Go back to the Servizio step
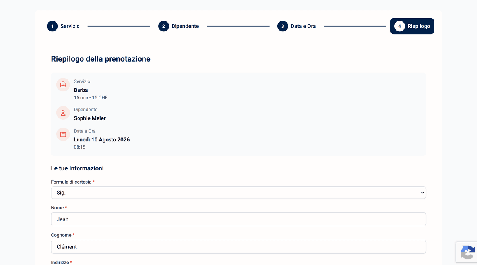 (63, 26)
